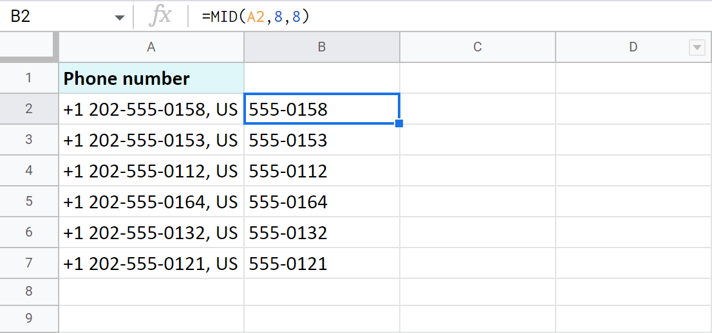Select row 5 header

click(29, 202)
